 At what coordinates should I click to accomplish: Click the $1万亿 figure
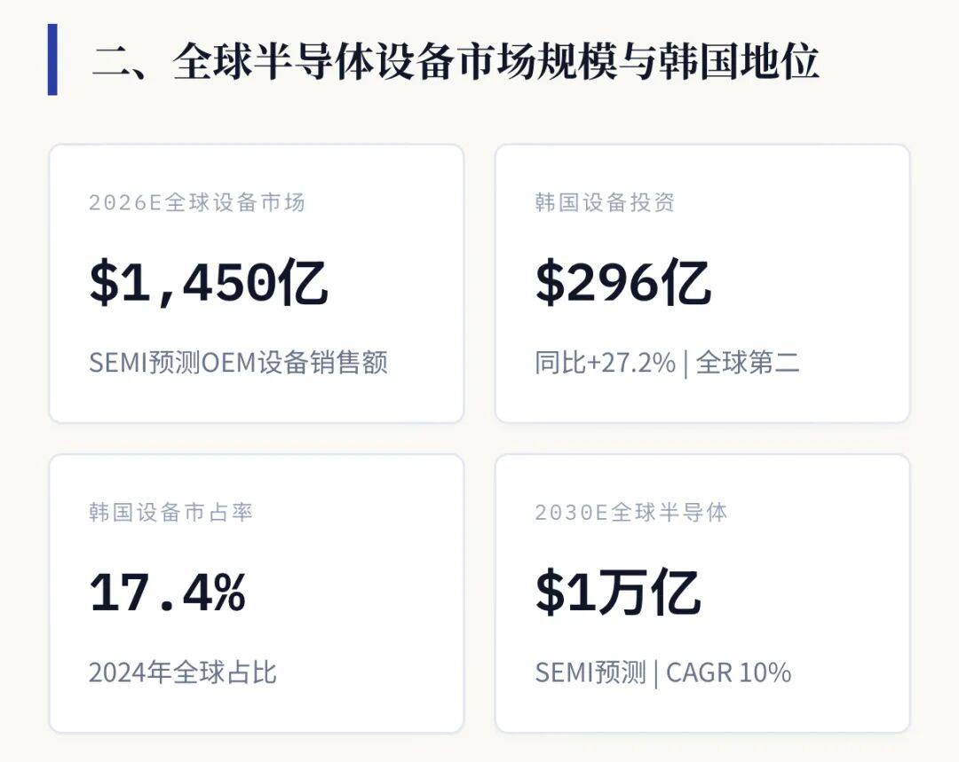618,592
